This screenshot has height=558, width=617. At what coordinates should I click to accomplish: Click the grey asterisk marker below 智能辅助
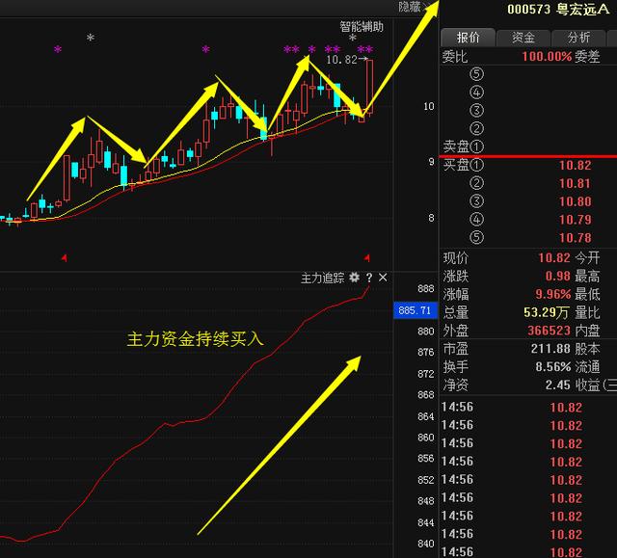coord(353,39)
